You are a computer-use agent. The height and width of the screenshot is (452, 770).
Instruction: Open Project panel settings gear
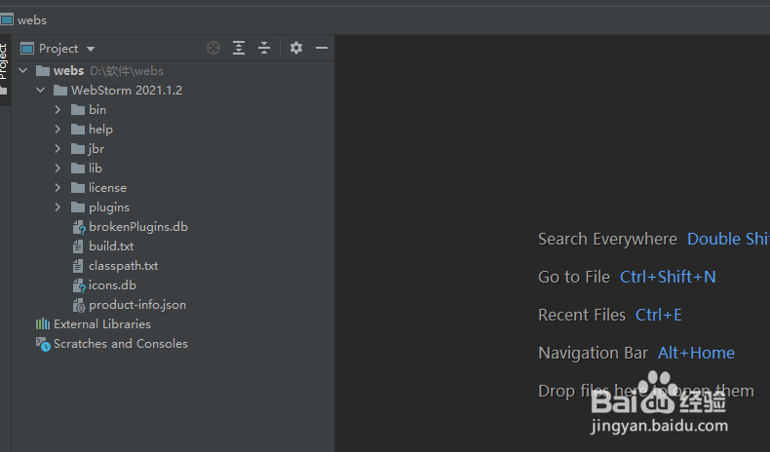point(296,48)
